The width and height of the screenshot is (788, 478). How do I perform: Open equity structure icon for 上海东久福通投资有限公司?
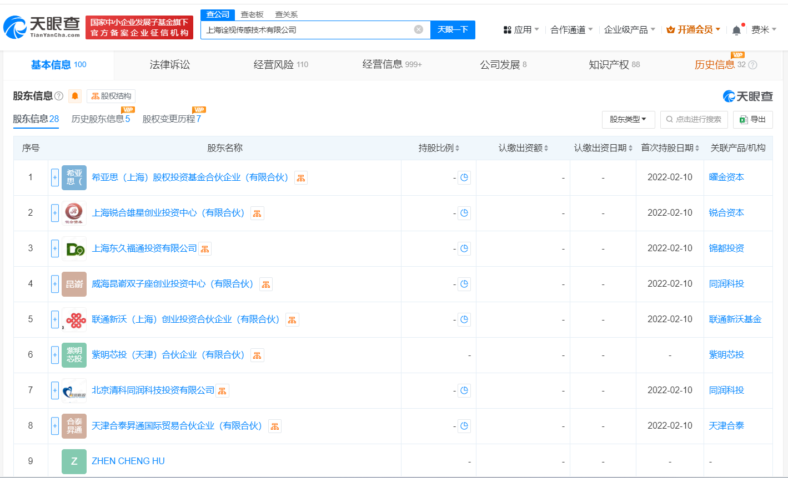tap(205, 249)
